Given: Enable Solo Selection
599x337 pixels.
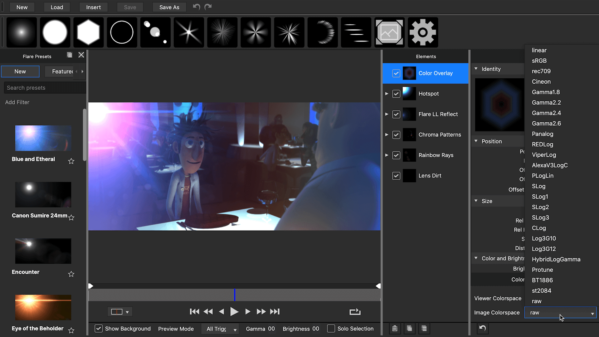Looking at the screenshot, I should click(x=331, y=329).
